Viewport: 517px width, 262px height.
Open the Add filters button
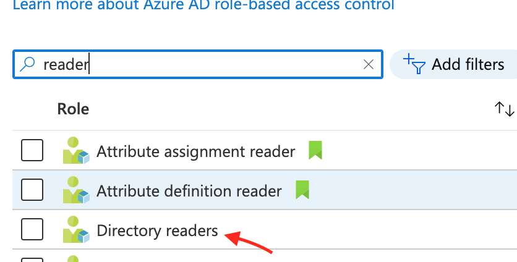click(x=453, y=64)
